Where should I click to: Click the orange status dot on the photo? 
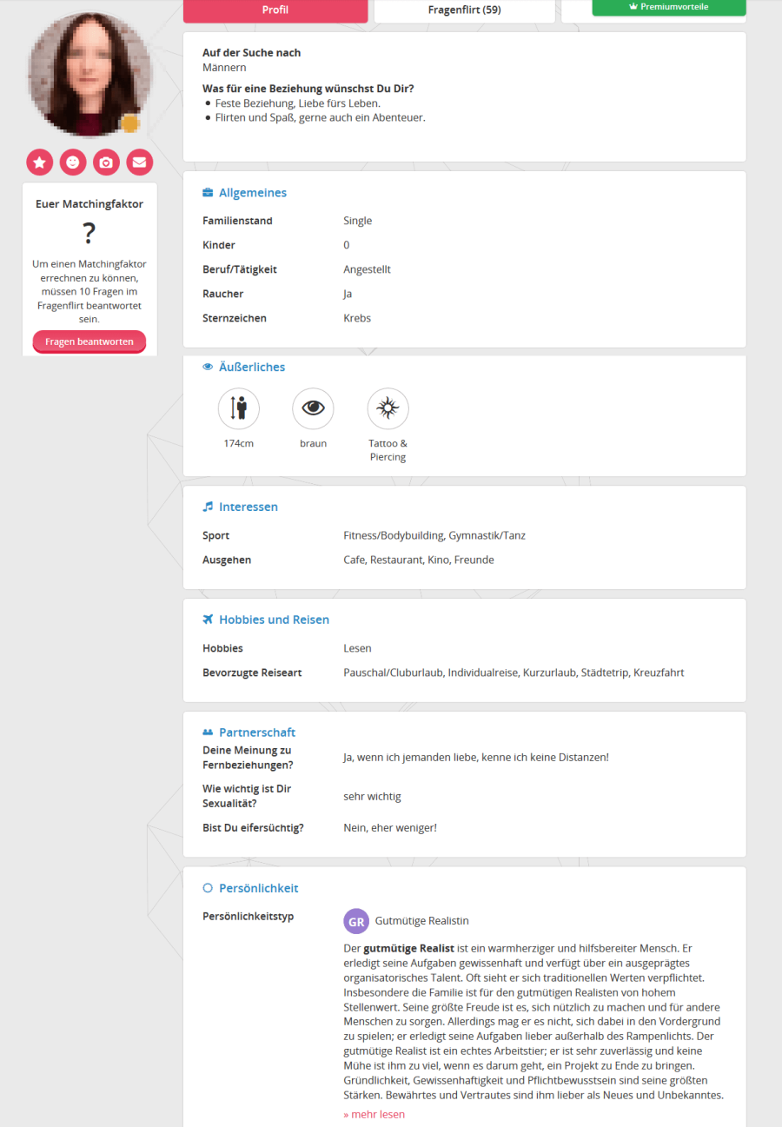(x=130, y=124)
